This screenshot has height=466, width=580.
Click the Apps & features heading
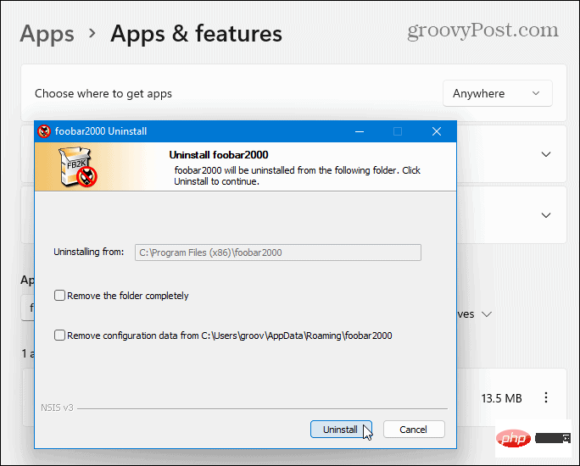[196, 34]
